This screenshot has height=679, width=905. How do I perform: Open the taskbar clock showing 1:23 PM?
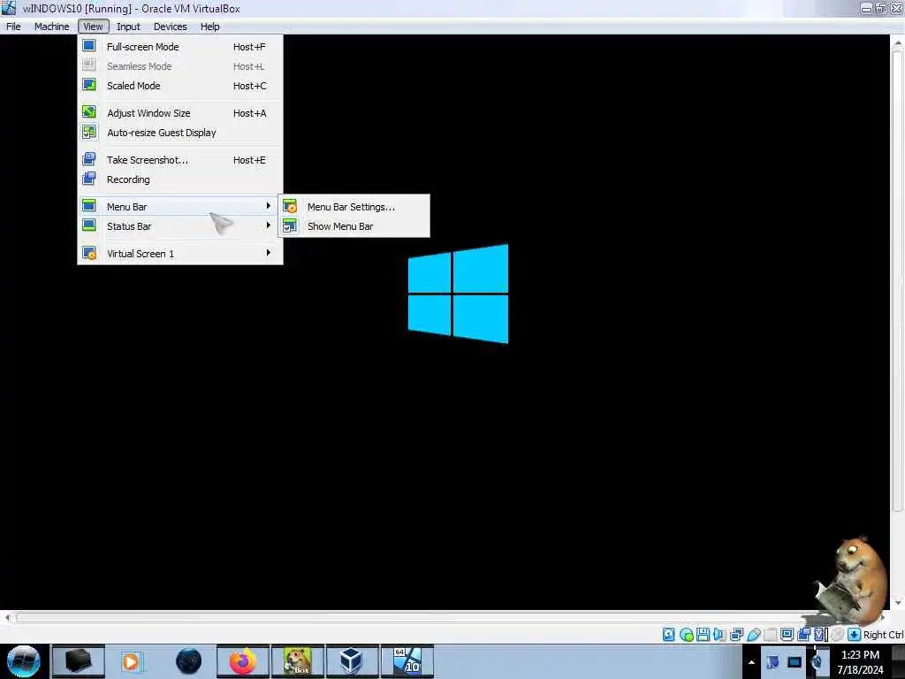860,662
